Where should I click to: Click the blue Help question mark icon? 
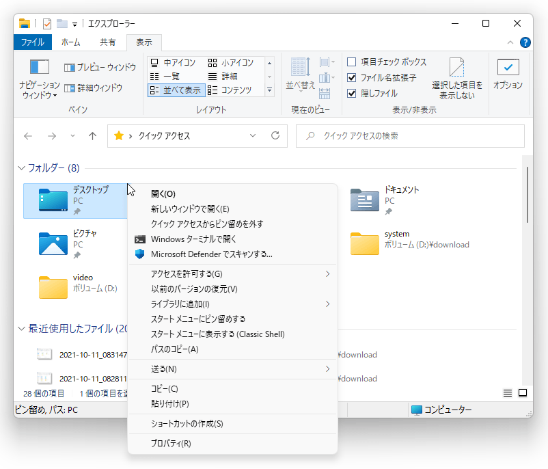click(525, 42)
